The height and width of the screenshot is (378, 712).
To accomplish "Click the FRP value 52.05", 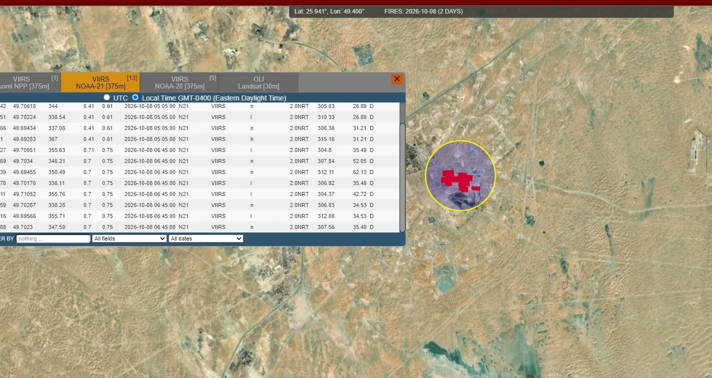I will point(359,161).
